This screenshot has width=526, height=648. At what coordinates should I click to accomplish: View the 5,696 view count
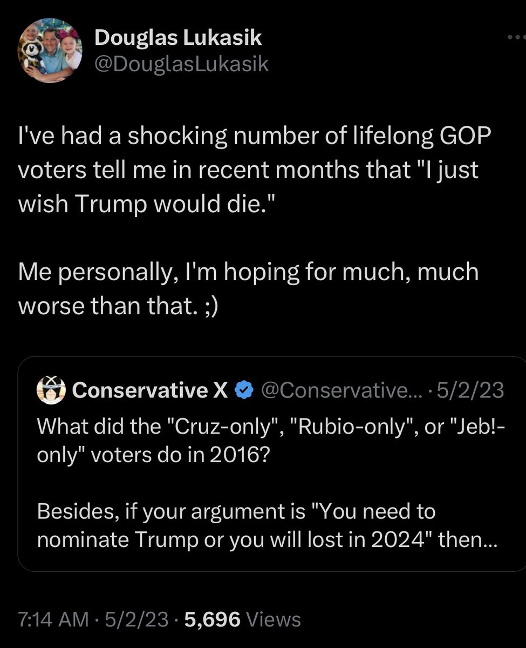pos(212,619)
